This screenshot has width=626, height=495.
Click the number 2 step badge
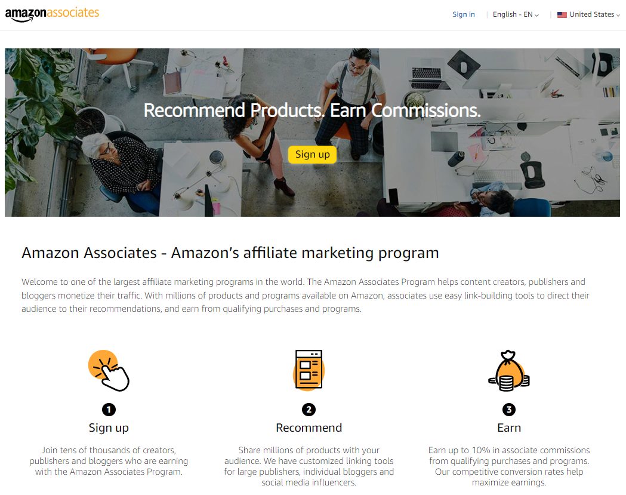click(x=309, y=410)
